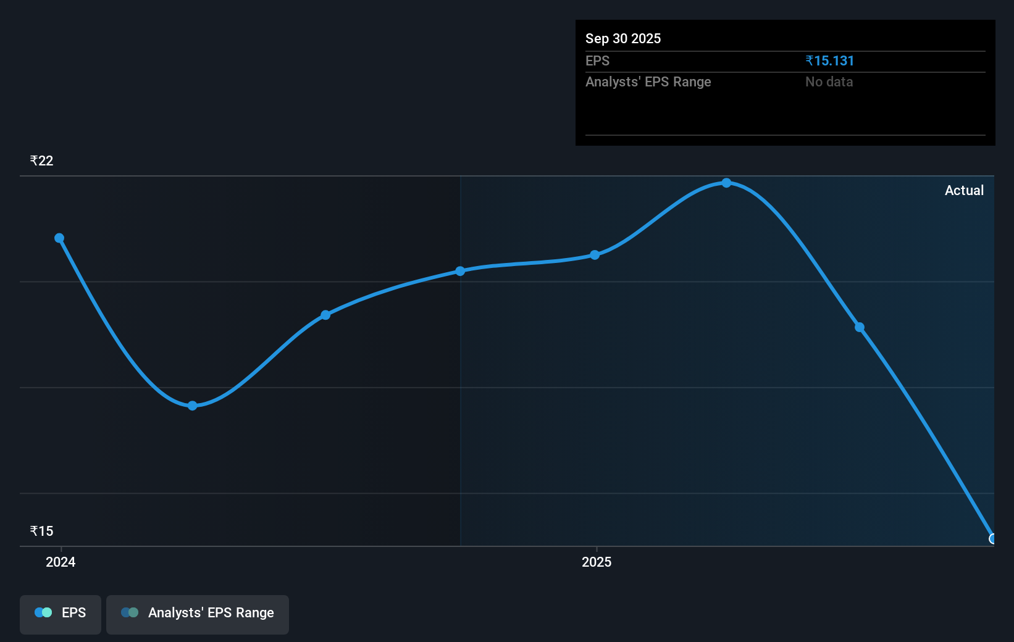Click the ₹22 y-axis label
The width and height of the screenshot is (1014, 642).
point(42,160)
